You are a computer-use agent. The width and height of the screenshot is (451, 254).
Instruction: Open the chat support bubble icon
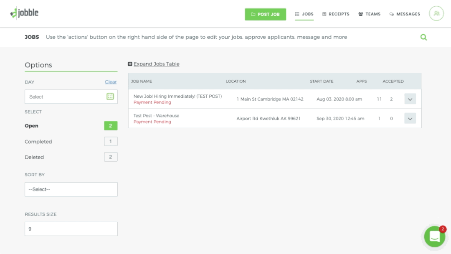click(435, 236)
